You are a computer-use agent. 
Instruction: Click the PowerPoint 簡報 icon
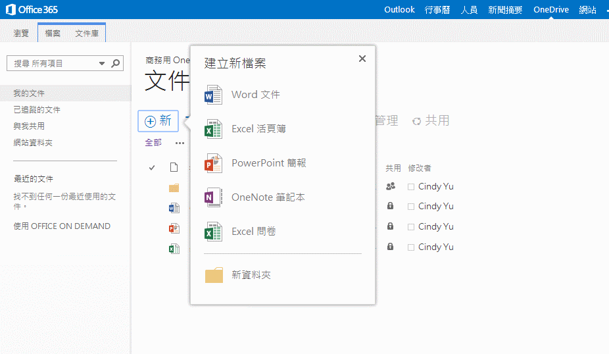click(x=214, y=163)
